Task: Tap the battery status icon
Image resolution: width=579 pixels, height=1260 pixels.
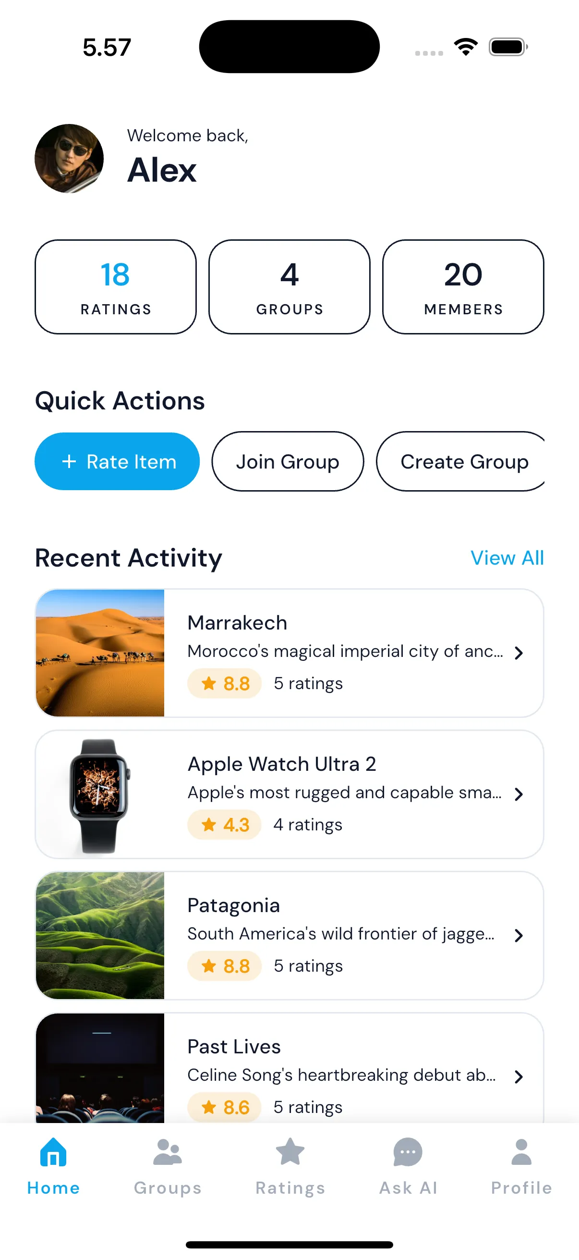Action: pos(507,47)
